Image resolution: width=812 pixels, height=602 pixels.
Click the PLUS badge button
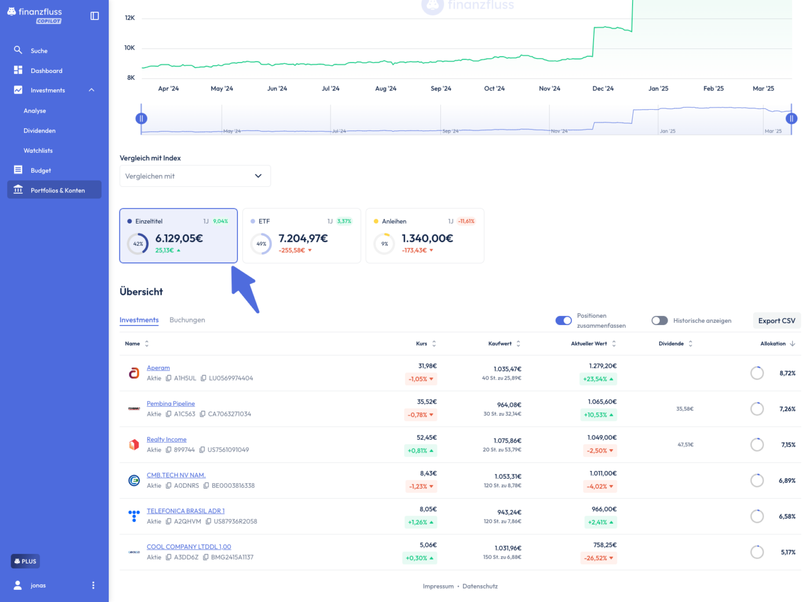click(x=25, y=561)
